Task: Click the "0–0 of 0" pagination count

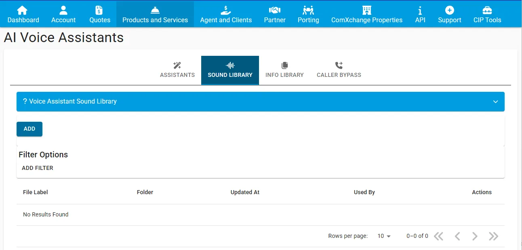Action: [x=417, y=236]
